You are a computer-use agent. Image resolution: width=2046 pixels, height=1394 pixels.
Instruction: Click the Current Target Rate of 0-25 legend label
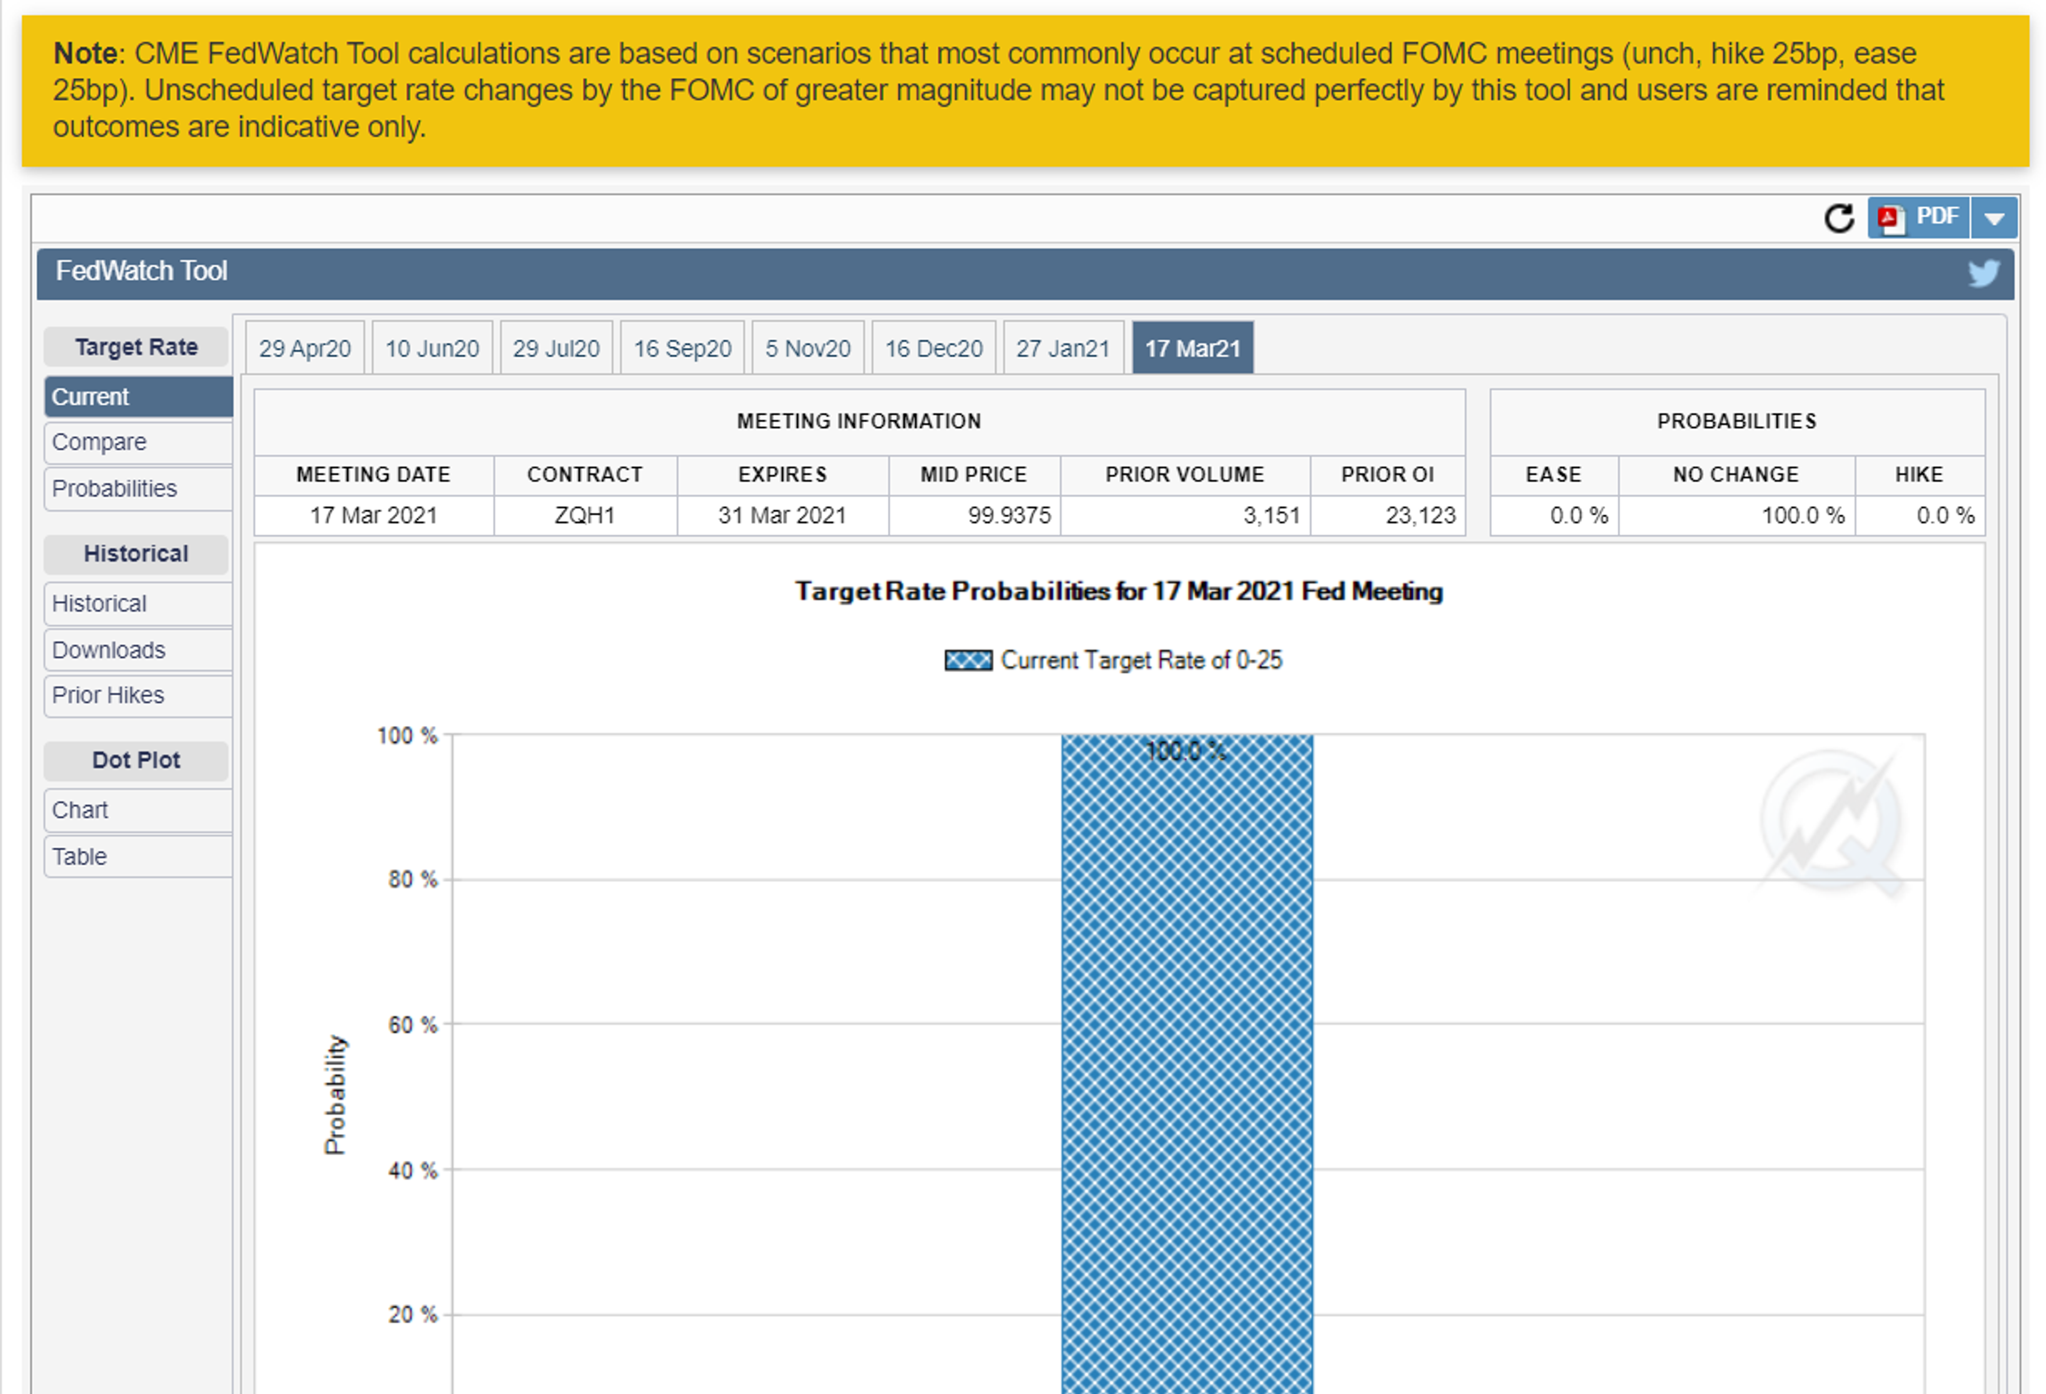[x=1142, y=660]
